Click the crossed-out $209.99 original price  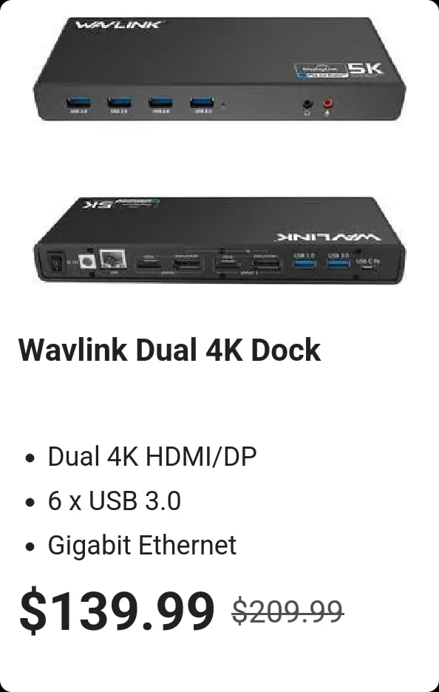[x=287, y=611]
